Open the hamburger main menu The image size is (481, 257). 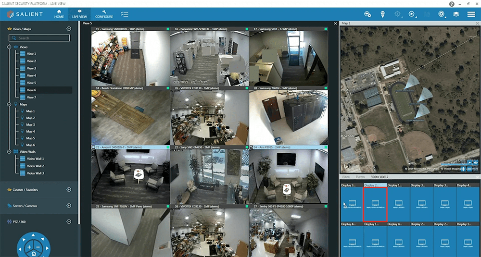pyautogui.click(x=471, y=14)
